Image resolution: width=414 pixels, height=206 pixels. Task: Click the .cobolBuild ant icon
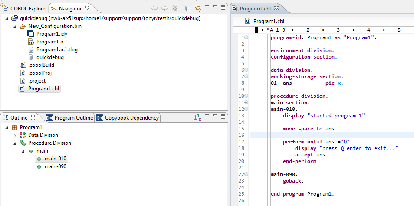point(23,65)
